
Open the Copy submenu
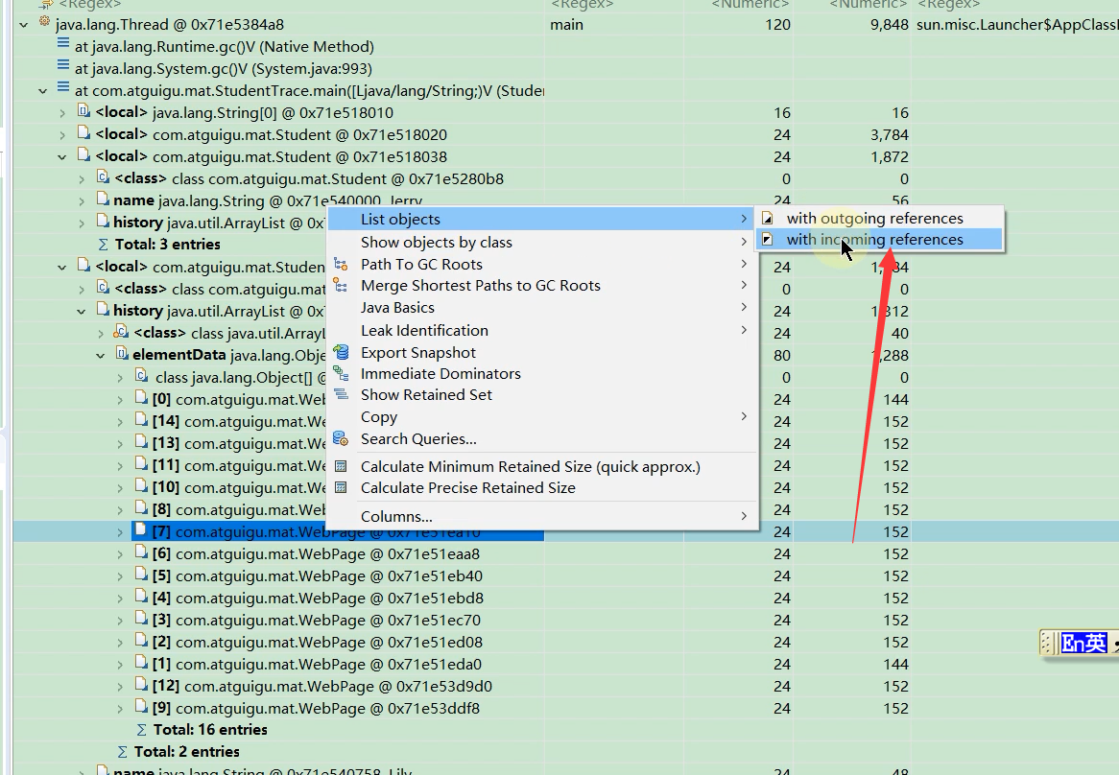tap(541, 417)
